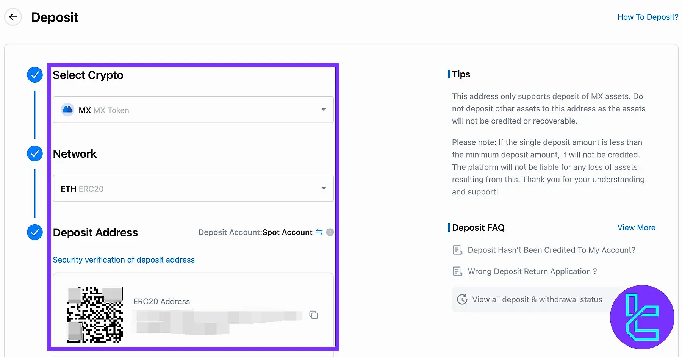Click the Deposit Address step checkmark

pos(35,232)
